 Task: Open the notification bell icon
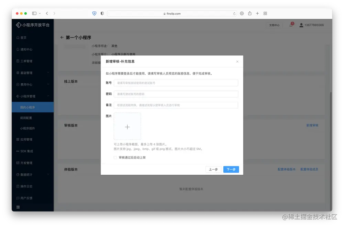pos(291,25)
